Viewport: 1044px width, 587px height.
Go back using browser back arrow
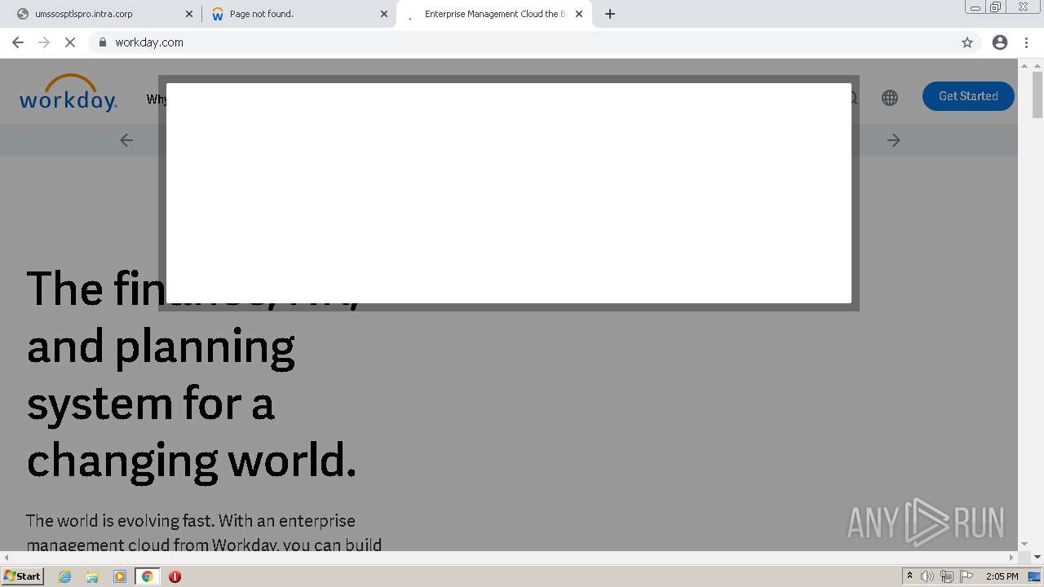tap(18, 42)
